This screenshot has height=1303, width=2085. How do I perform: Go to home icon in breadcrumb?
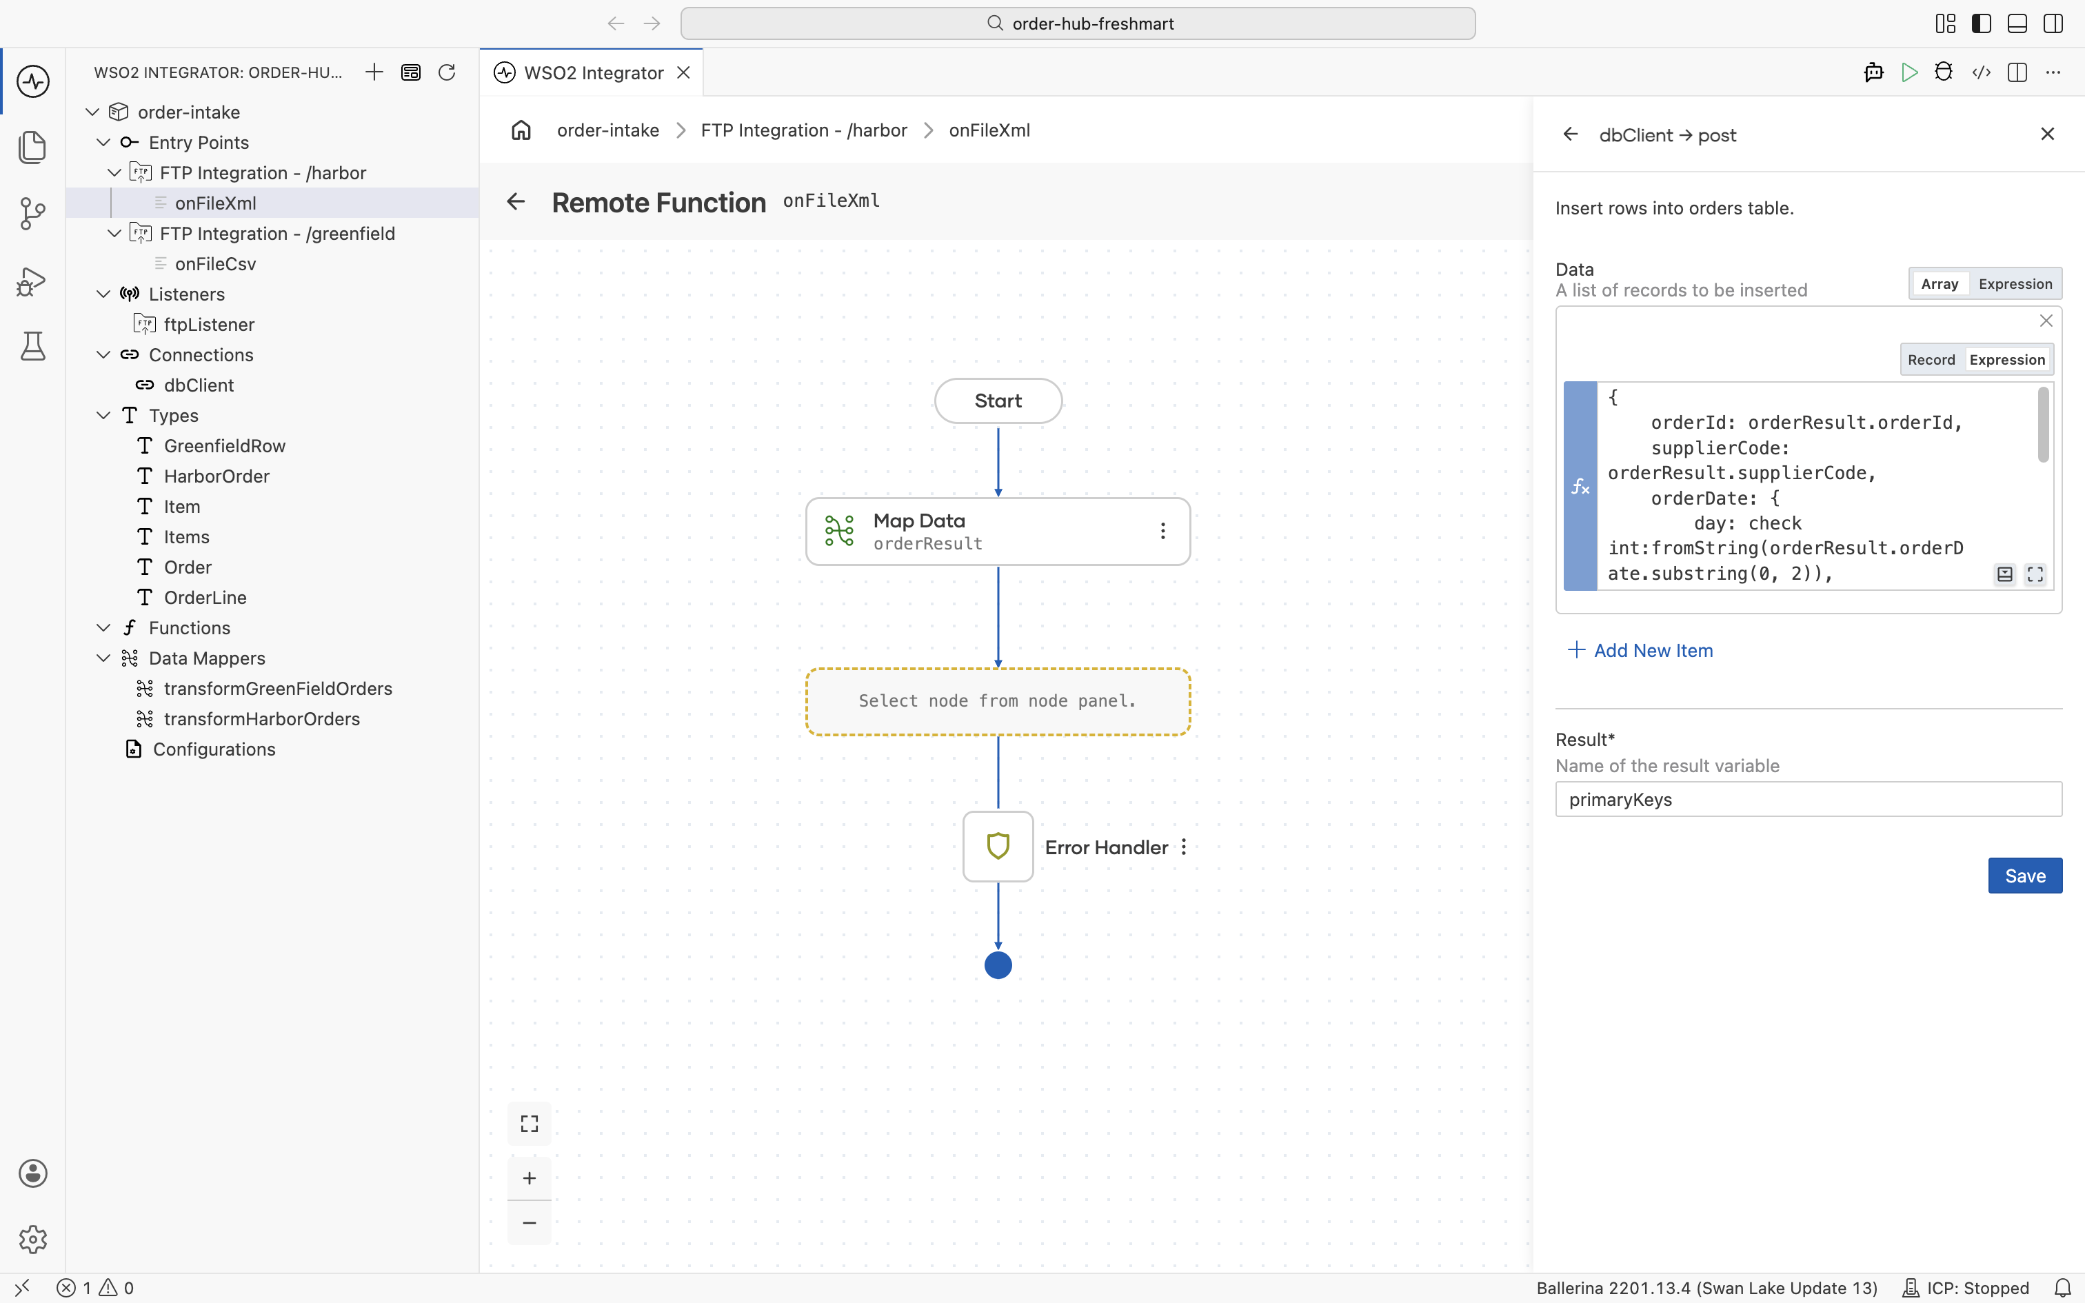521,130
